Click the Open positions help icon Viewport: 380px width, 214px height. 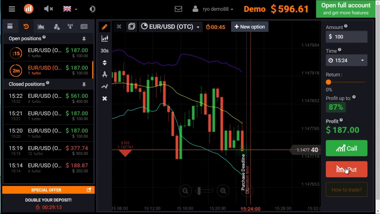44,37
